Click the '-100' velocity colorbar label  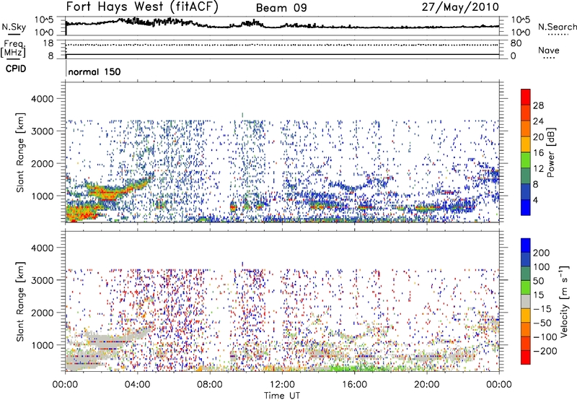(545, 337)
